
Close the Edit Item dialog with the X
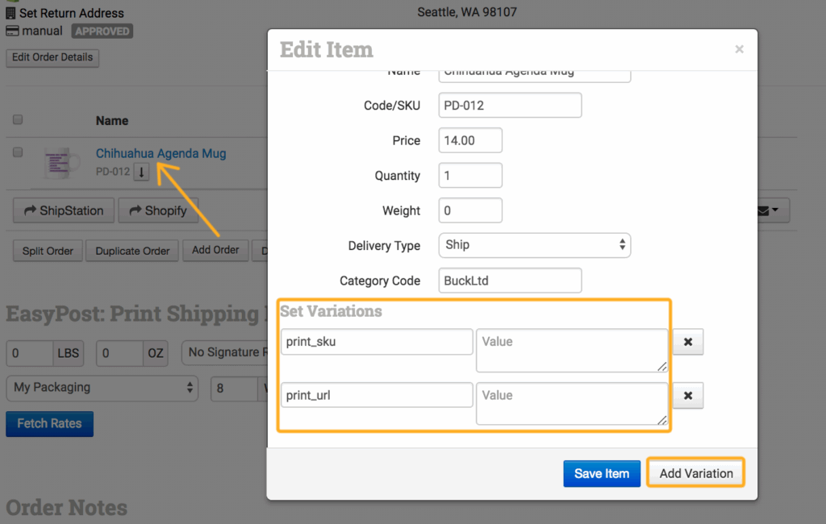739,49
